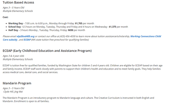The height and width of the screenshot is (106, 176).
Task: Click the bold Cost: label
Action: point(6,17)
